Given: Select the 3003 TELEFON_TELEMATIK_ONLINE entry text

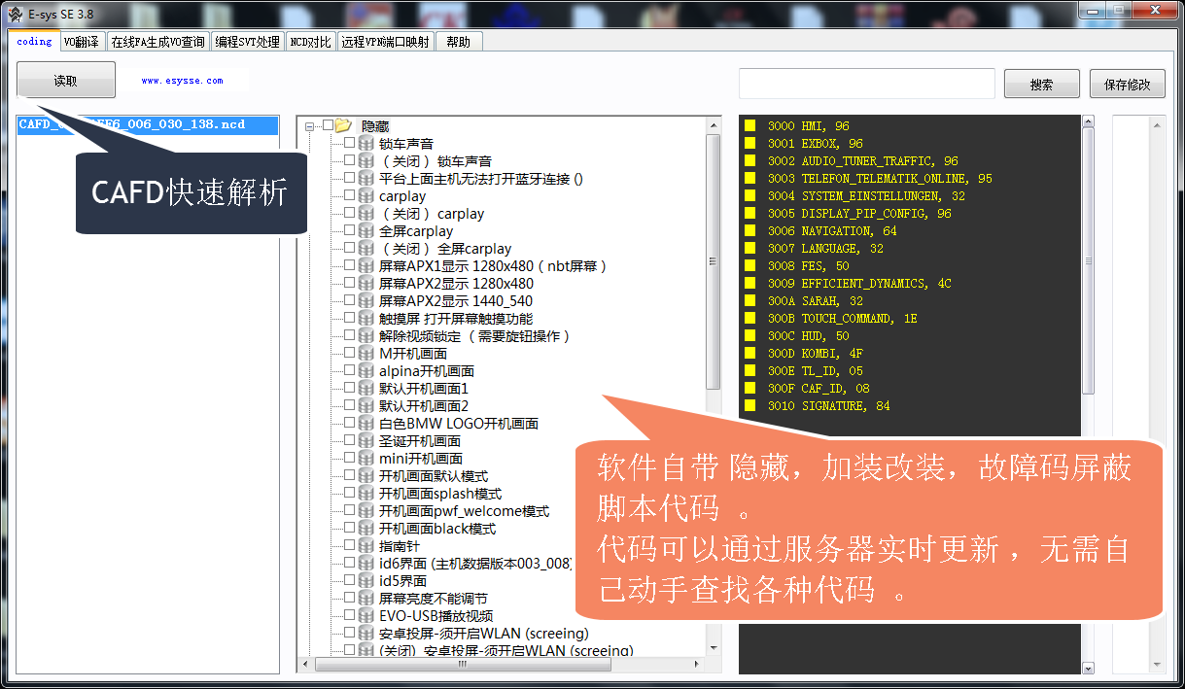Looking at the screenshot, I should tap(880, 179).
